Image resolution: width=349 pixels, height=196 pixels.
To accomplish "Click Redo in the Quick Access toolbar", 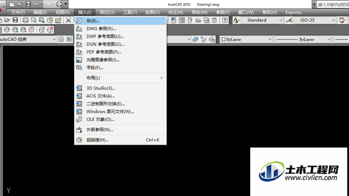I will pyautogui.click(x=47, y=4).
